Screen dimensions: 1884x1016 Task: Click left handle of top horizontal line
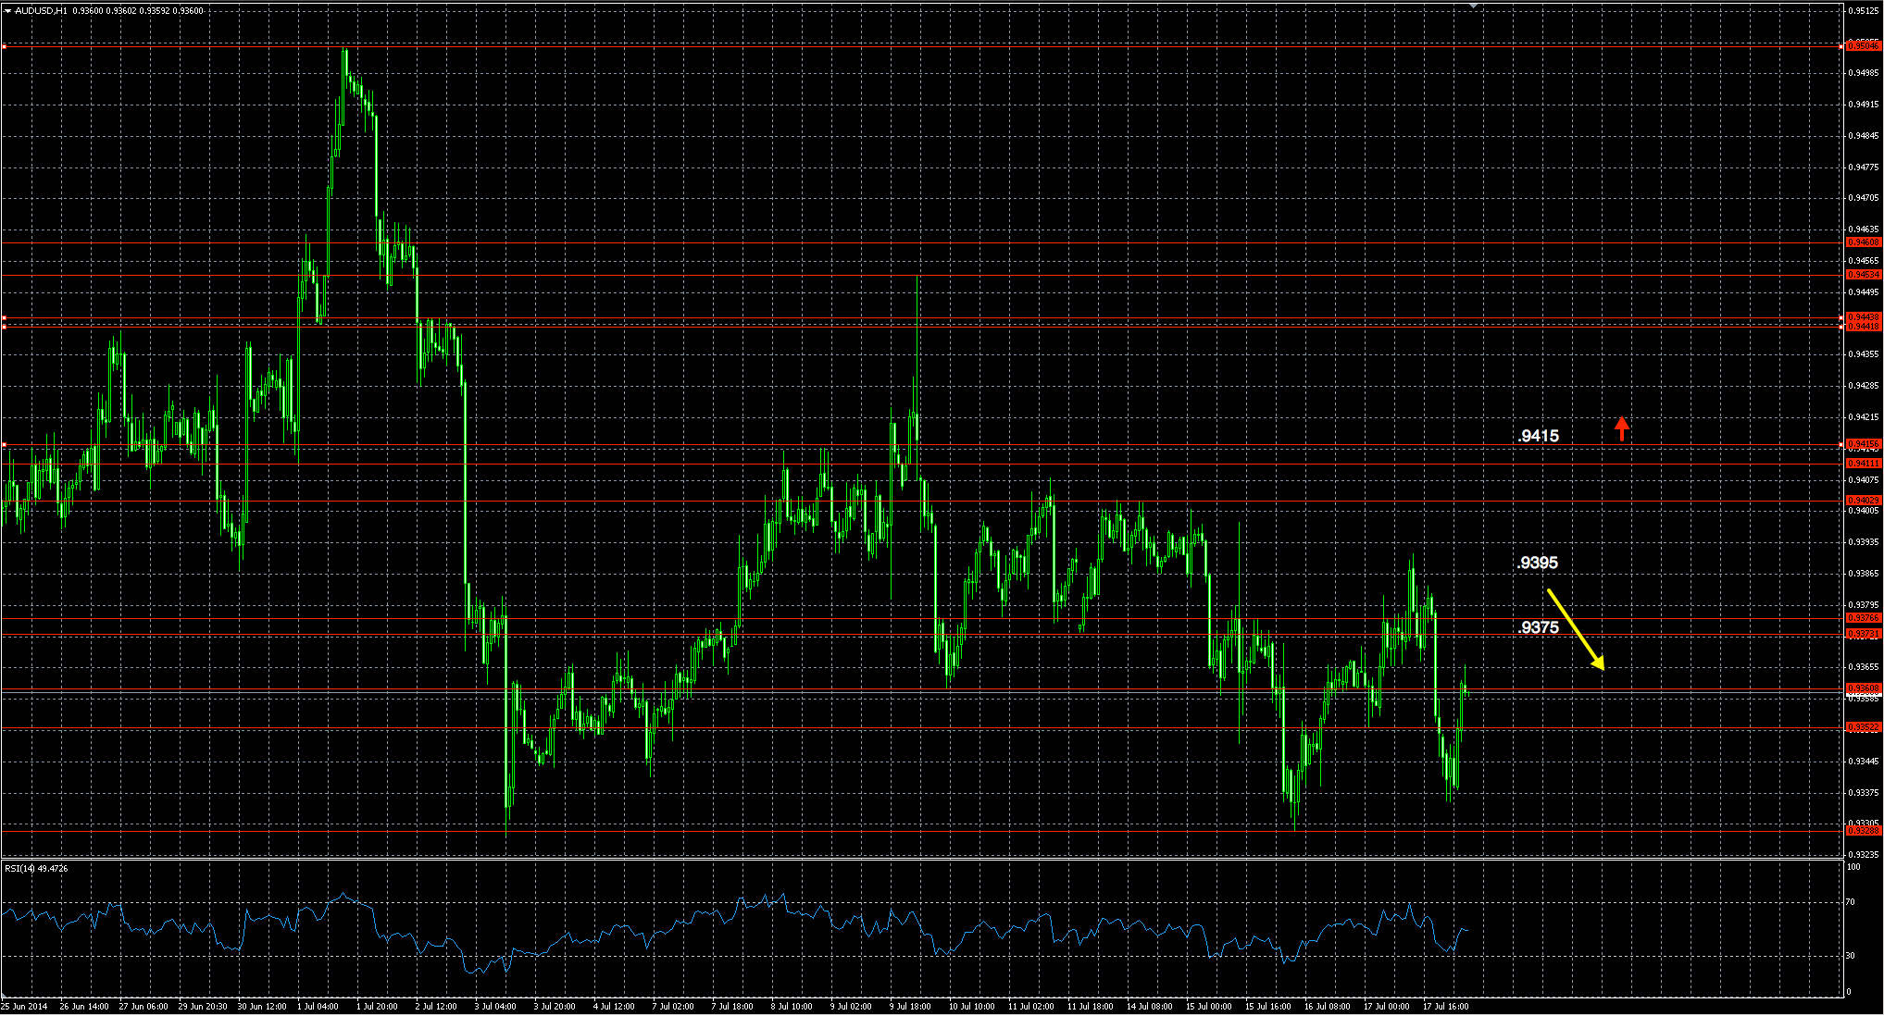tap(4, 45)
